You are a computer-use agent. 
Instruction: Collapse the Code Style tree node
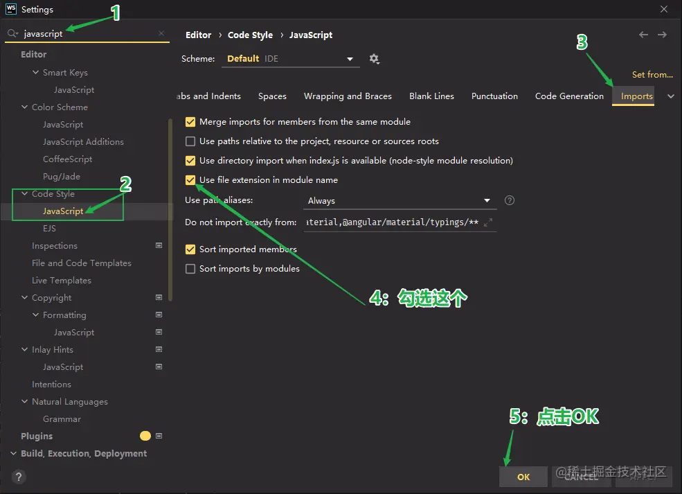(x=24, y=193)
